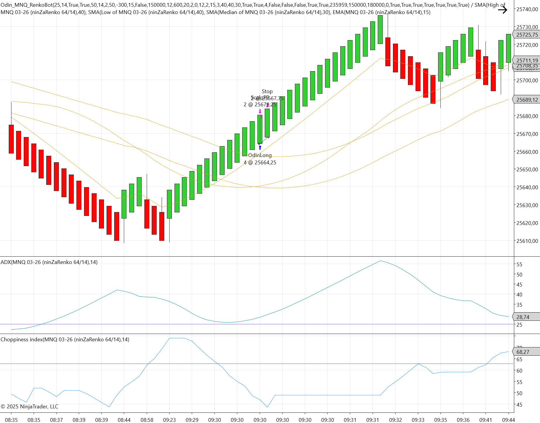Click the 09:23 time axis label
Image resolution: width=540 pixels, height=423 pixels.
169,420
